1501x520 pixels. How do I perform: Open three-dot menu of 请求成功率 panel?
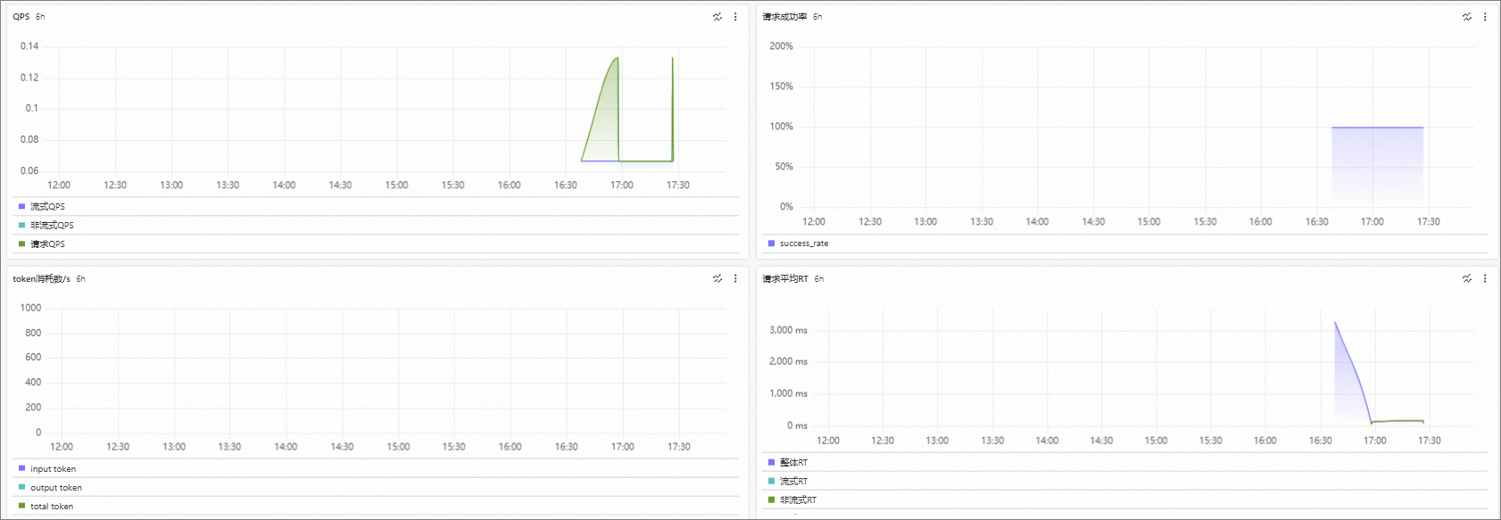tap(1485, 17)
